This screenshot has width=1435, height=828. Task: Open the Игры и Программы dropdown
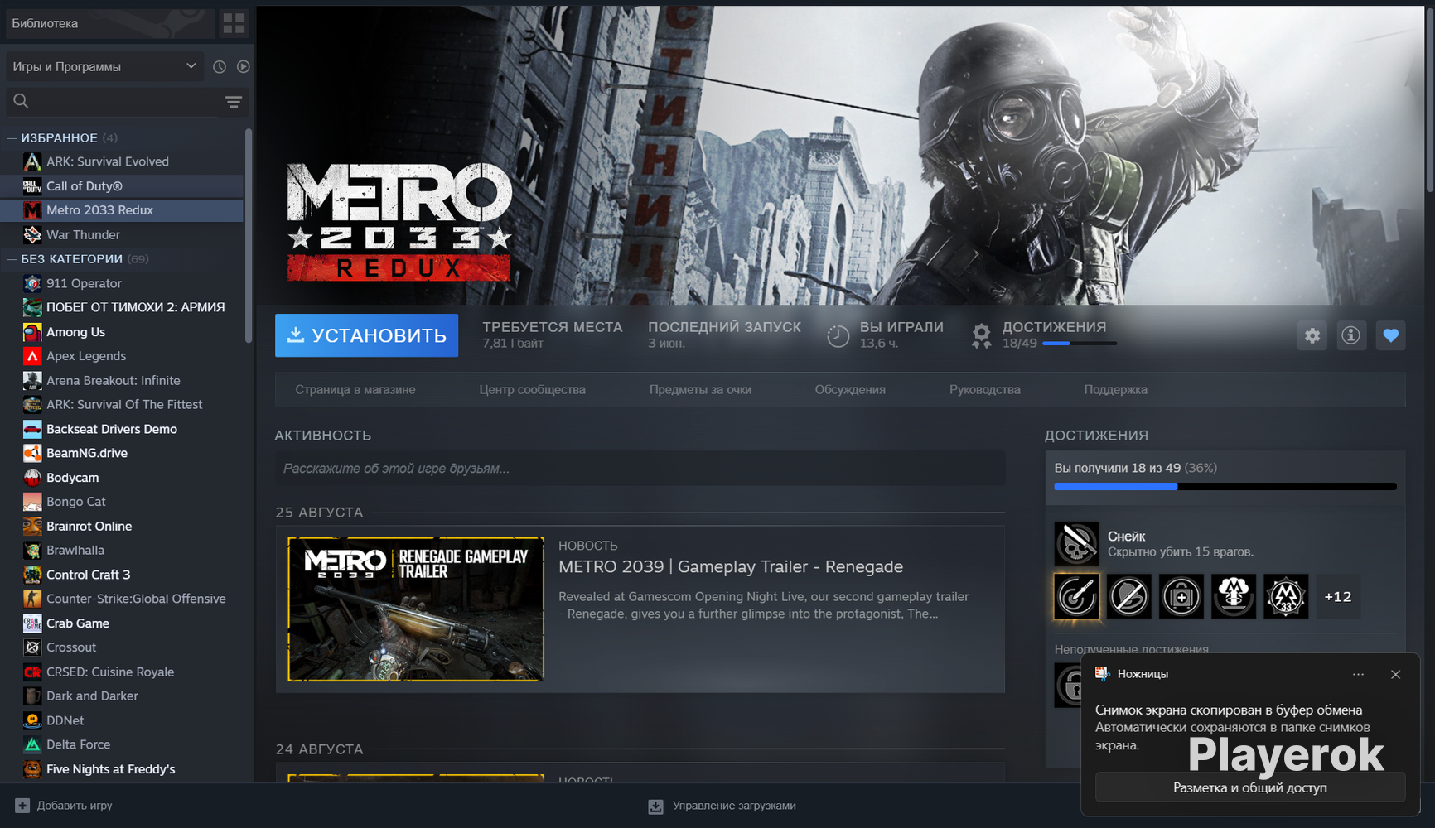[x=104, y=67]
